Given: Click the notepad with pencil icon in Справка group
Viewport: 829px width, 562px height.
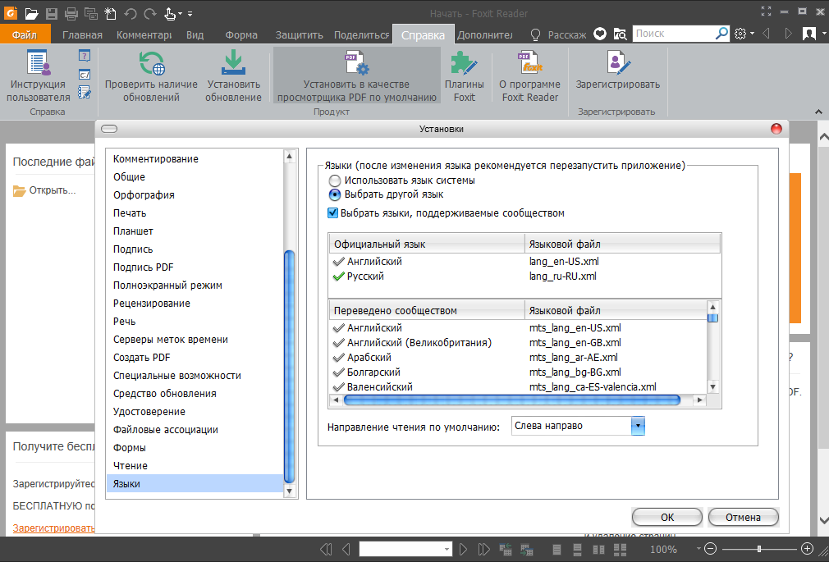Looking at the screenshot, I should point(85,93).
